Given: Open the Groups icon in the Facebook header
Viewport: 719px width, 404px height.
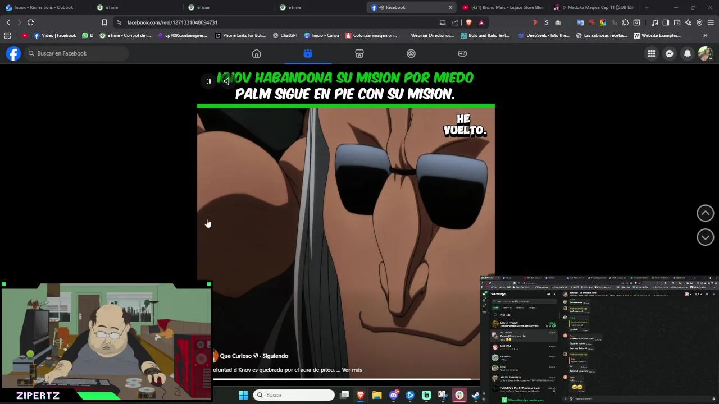Looking at the screenshot, I should pyautogui.click(x=411, y=53).
